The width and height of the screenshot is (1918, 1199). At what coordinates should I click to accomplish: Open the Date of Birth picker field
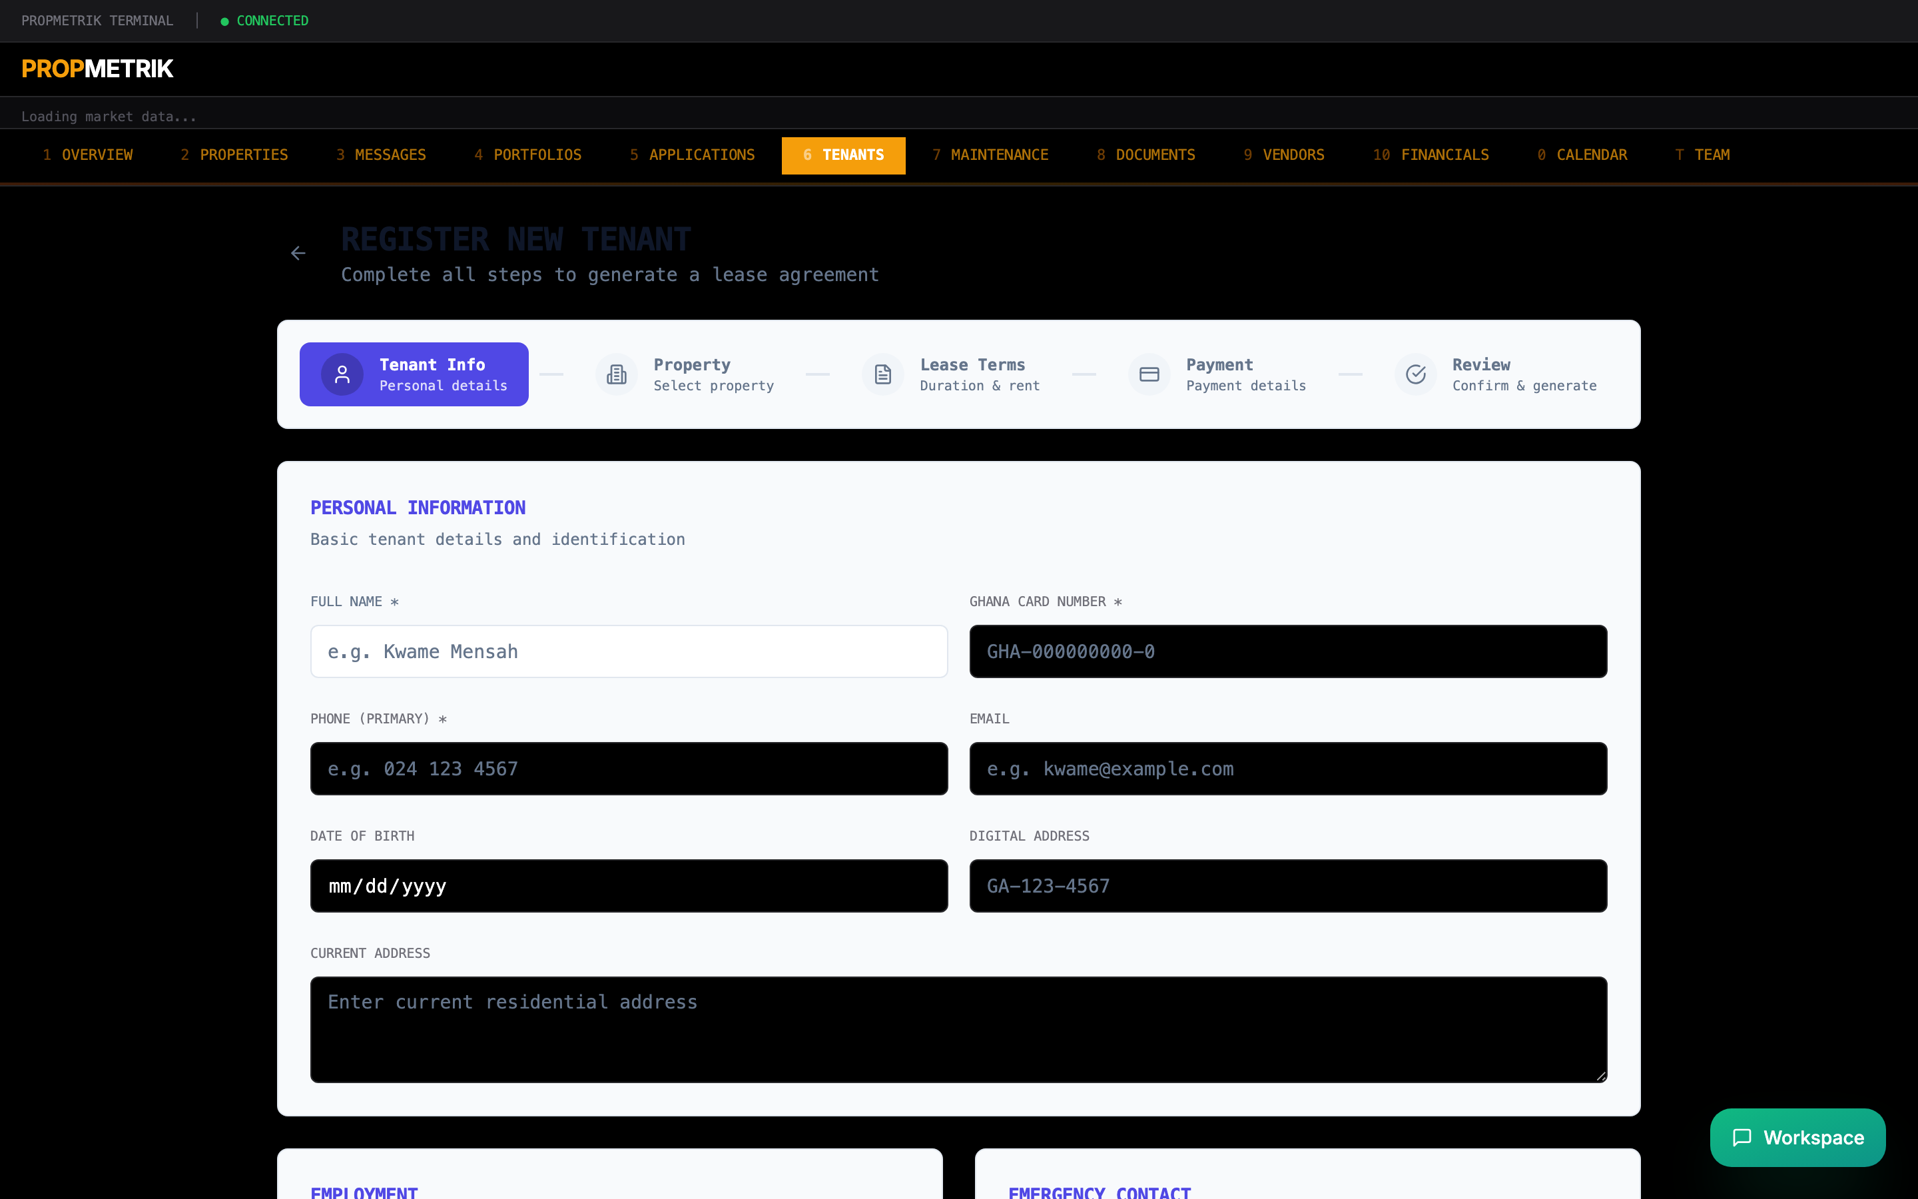[x=629, y=886]
